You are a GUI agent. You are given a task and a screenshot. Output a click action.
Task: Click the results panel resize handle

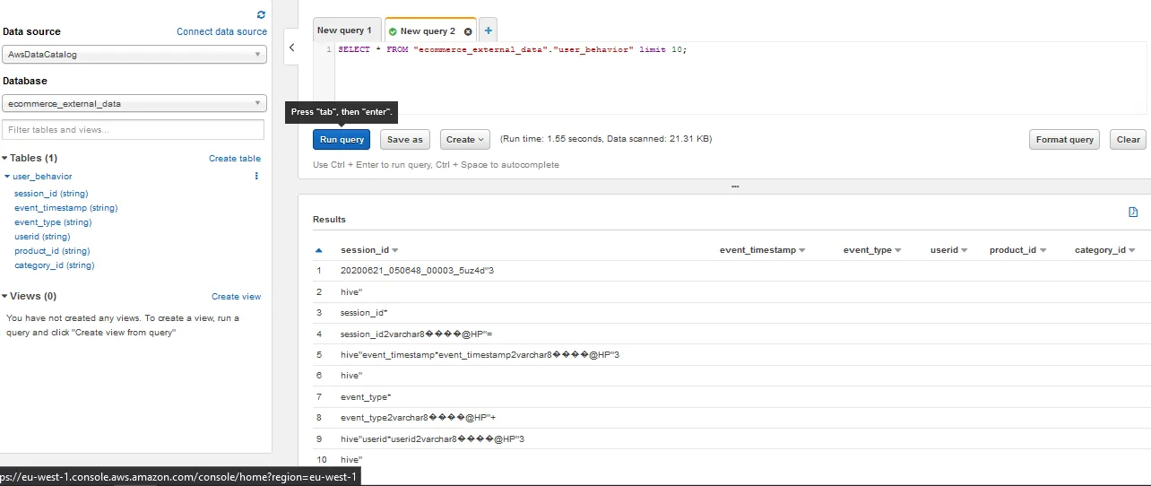pyautogui.click(x=735, y=187)
